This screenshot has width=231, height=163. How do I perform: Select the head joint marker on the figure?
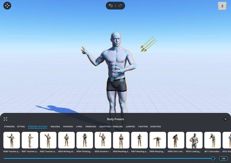(115, 34)
